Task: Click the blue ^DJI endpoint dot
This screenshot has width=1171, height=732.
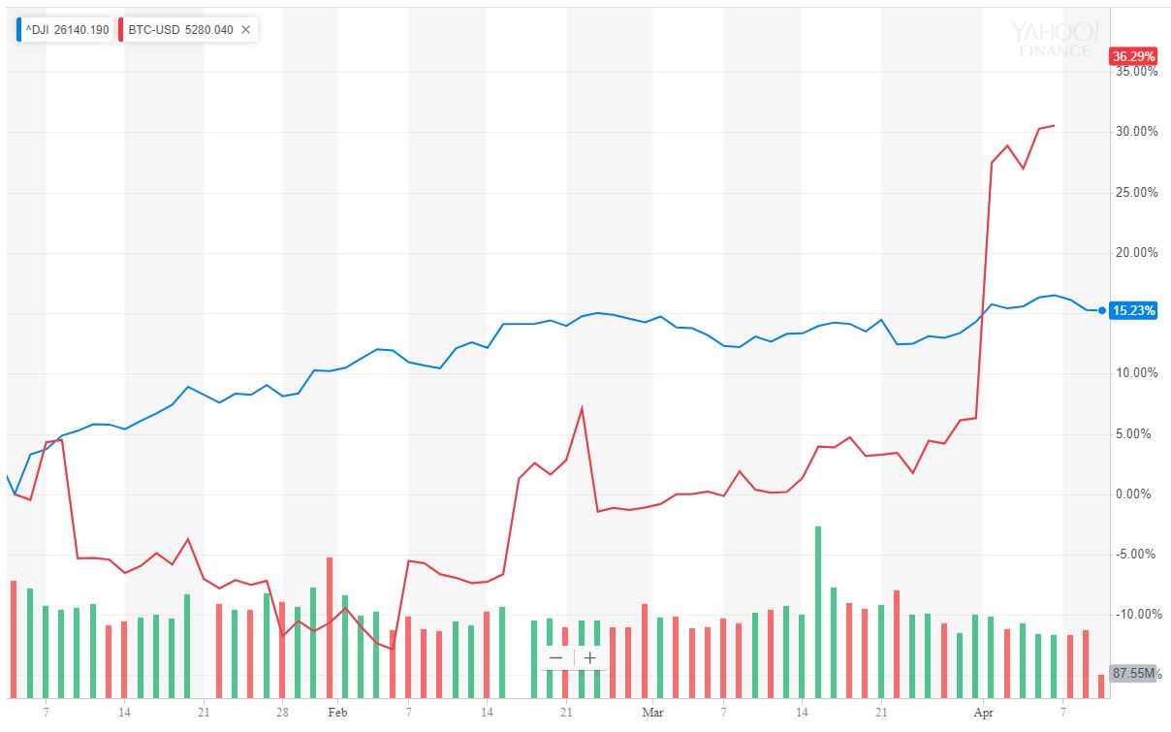Action: 1102,311
